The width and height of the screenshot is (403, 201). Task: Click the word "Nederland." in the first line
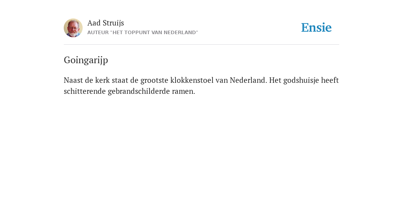[x=249, y=80]
